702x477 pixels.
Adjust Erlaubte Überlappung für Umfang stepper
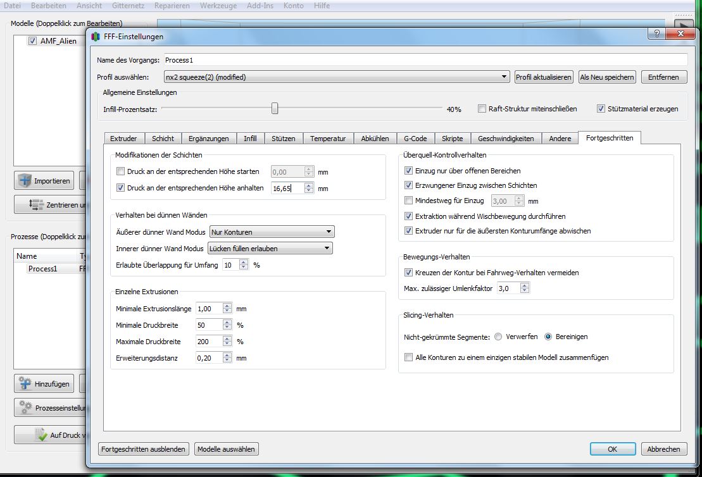244,265
